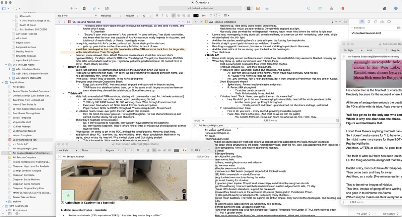Open the black text color swatch in main format bar
This screenshot has width=402, height=217.
(196, 15)
